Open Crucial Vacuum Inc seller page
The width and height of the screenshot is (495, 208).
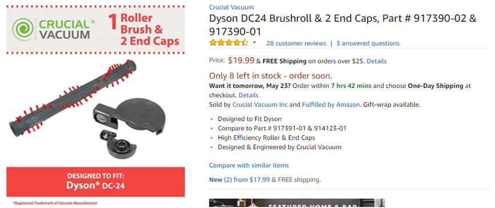[x=260, y=105]
